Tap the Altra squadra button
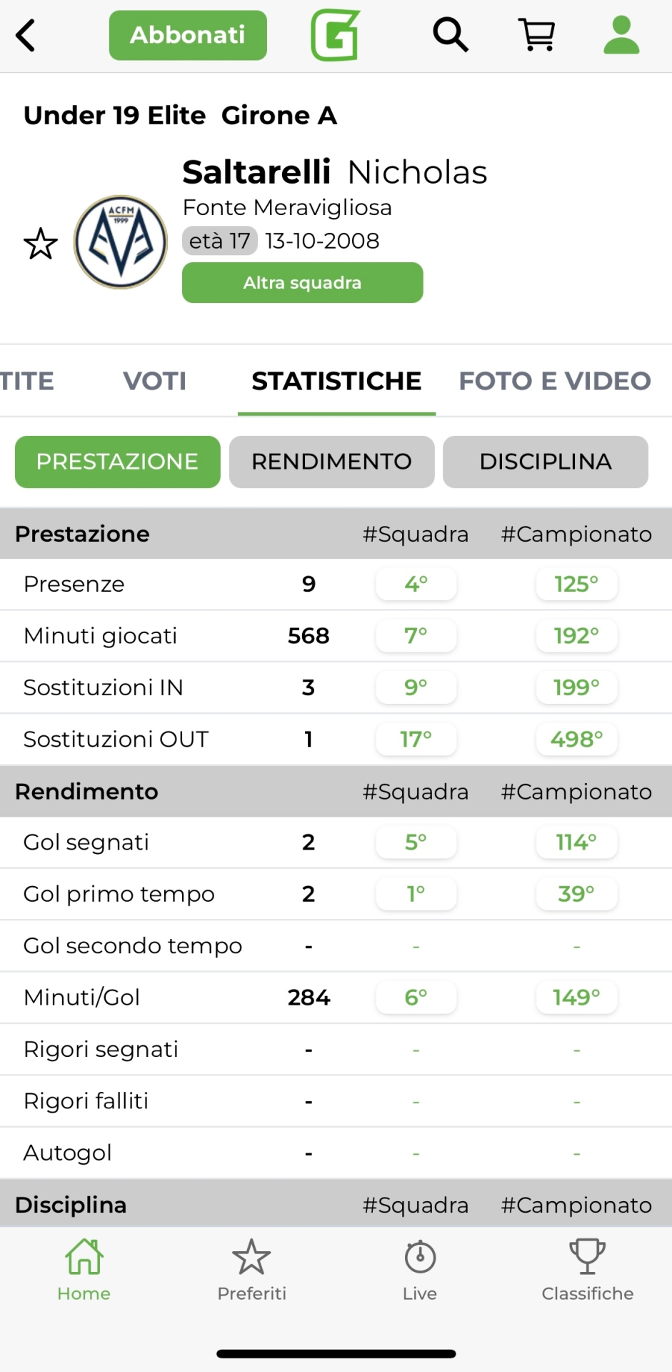672x1372 pixels. coord(302,283)
